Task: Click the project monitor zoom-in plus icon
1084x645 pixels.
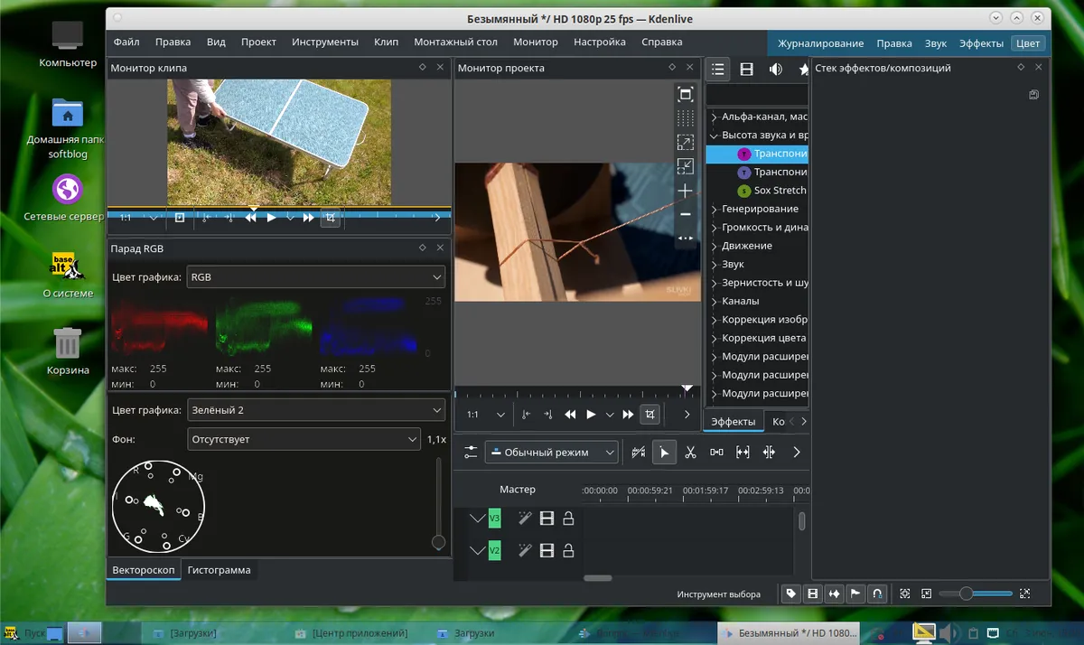Action: [685, 191]
